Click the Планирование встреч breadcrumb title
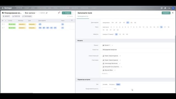Screen dimensions: 176x99 [13, 13]
